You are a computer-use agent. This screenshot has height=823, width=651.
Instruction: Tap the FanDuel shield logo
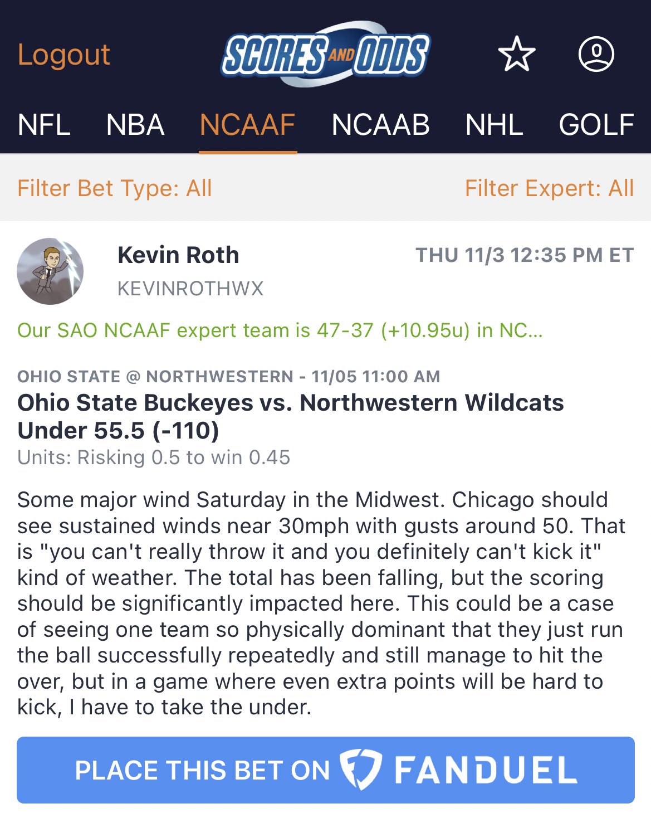coord(360,770)
